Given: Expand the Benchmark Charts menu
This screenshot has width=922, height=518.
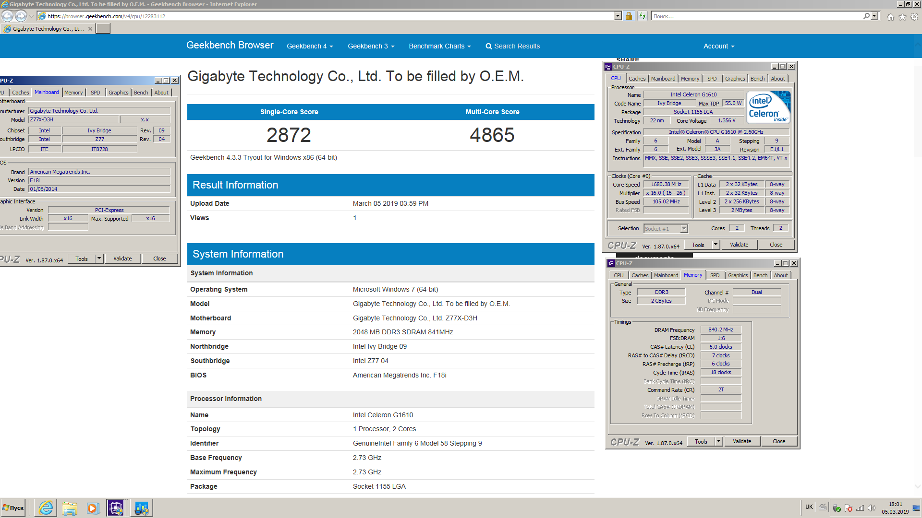Looking at the screenshot, I should [x=440, y=46].
